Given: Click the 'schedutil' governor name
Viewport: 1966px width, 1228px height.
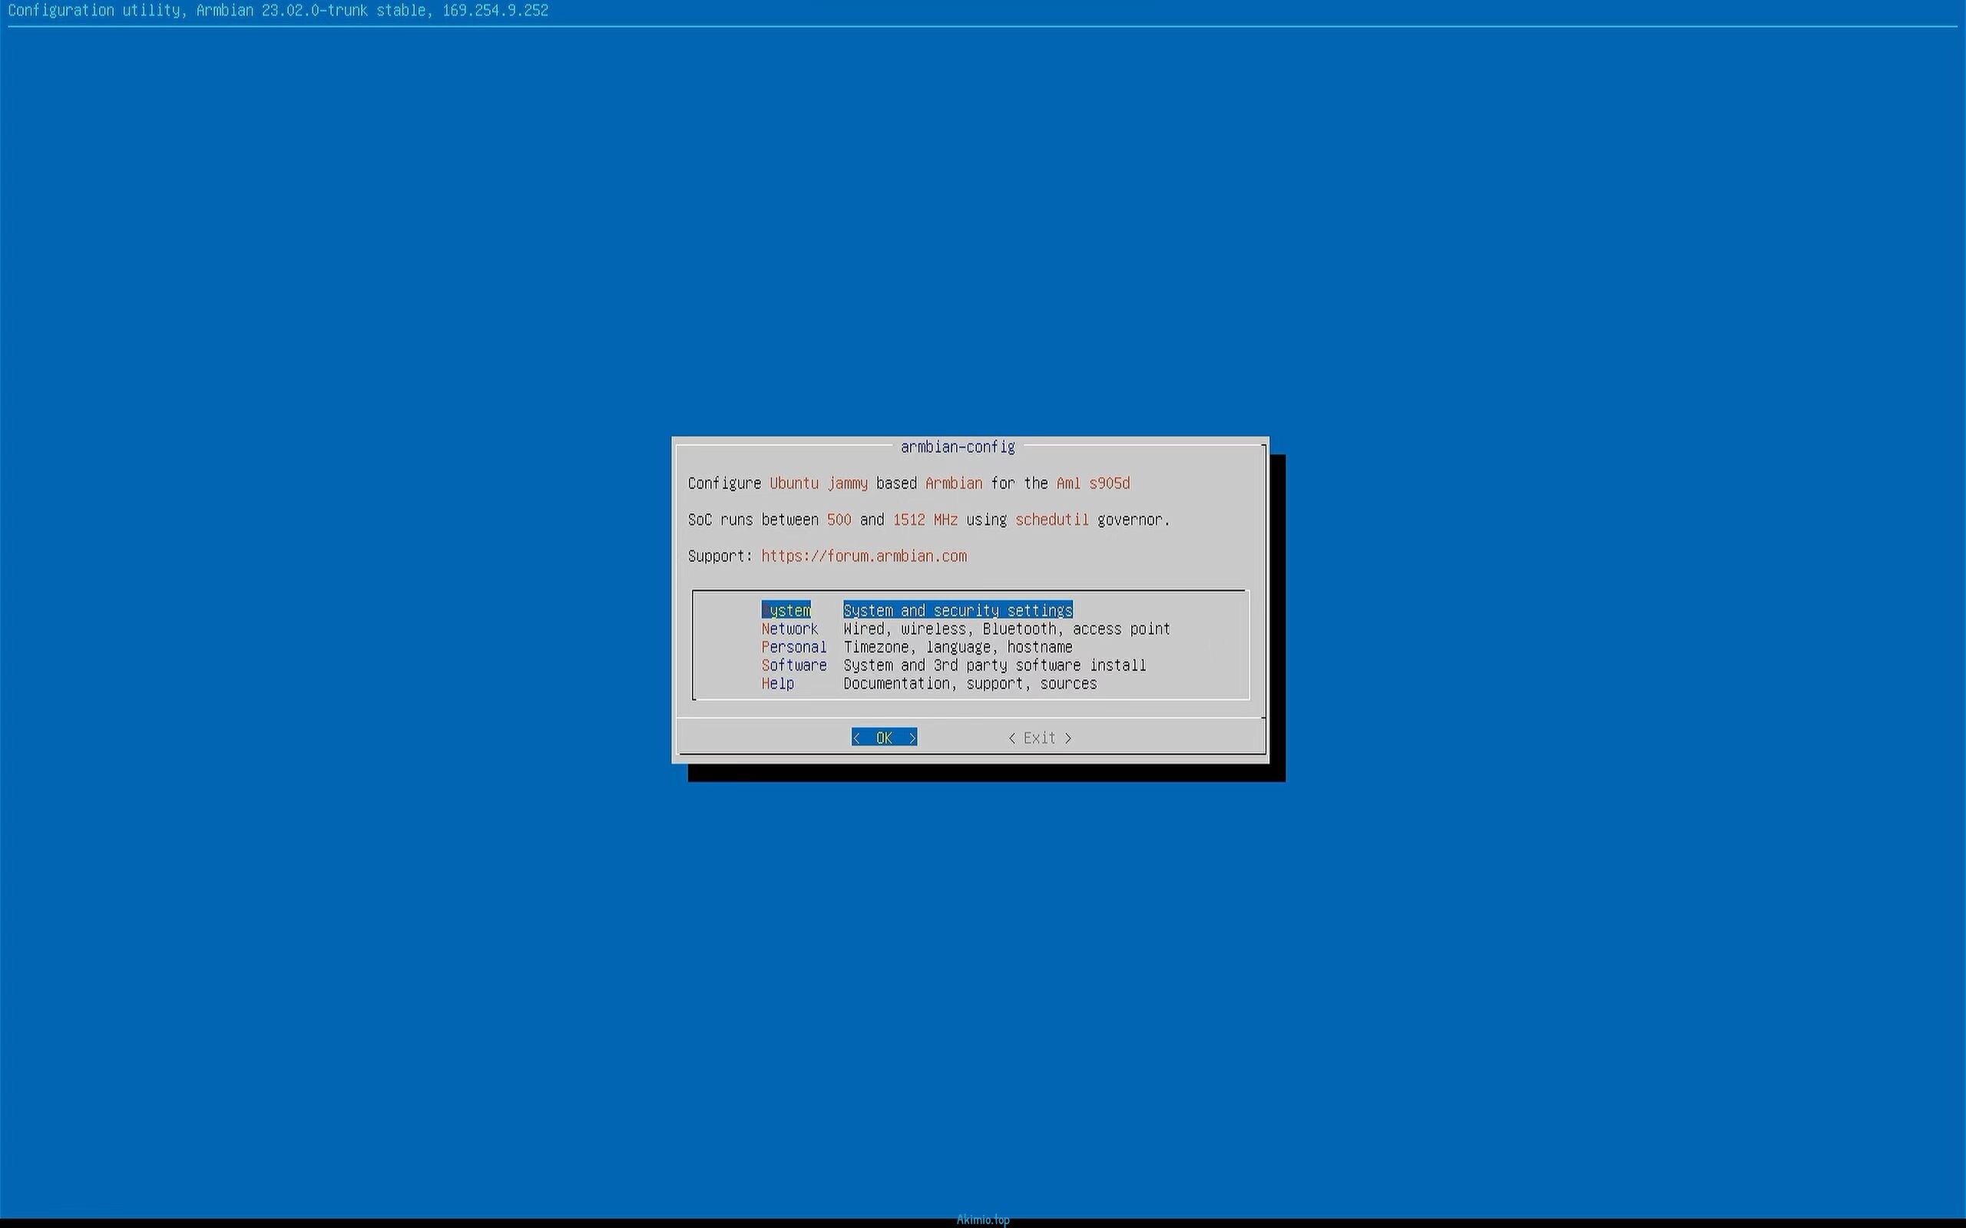Looking at the screenshot, I should (x=1052, y=520).
